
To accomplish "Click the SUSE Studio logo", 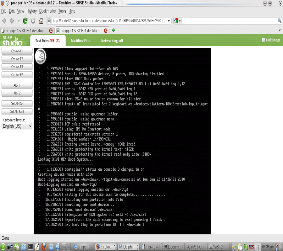I will pos(13,40).
